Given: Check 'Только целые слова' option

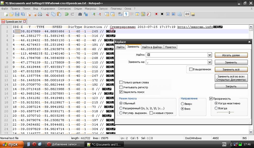Looking at the screenshot, I should pyautogui.click(x=121, y=82).
